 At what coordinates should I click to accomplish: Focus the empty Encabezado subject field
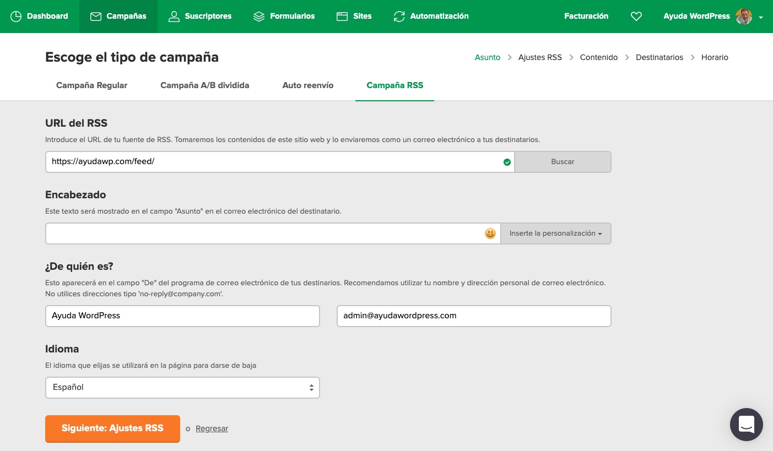pos(264,233)
